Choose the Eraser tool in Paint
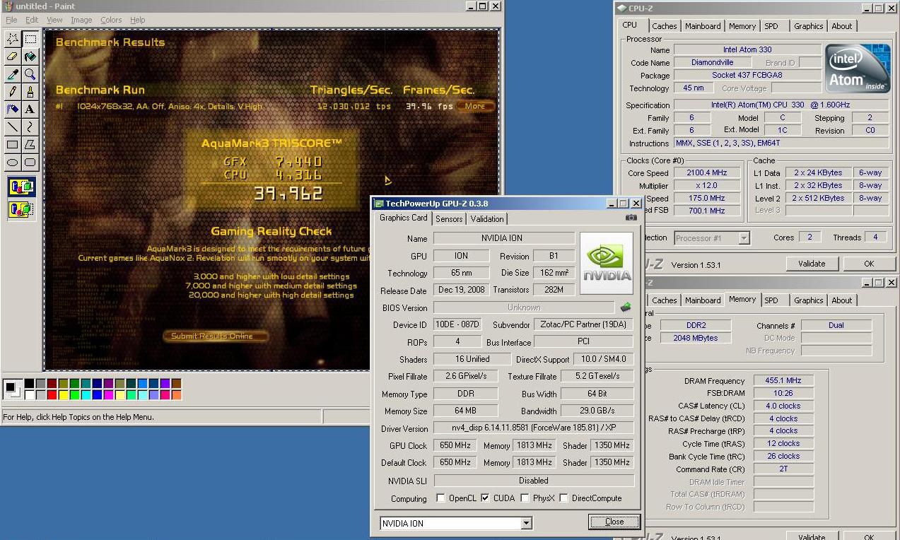Screen dimensions: 900x540 12,57
